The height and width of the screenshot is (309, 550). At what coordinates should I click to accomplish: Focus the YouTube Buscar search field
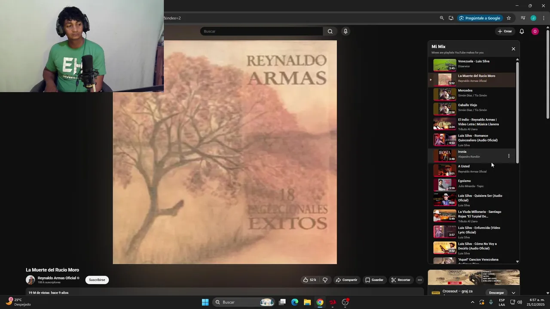click(x=261, y=31)
